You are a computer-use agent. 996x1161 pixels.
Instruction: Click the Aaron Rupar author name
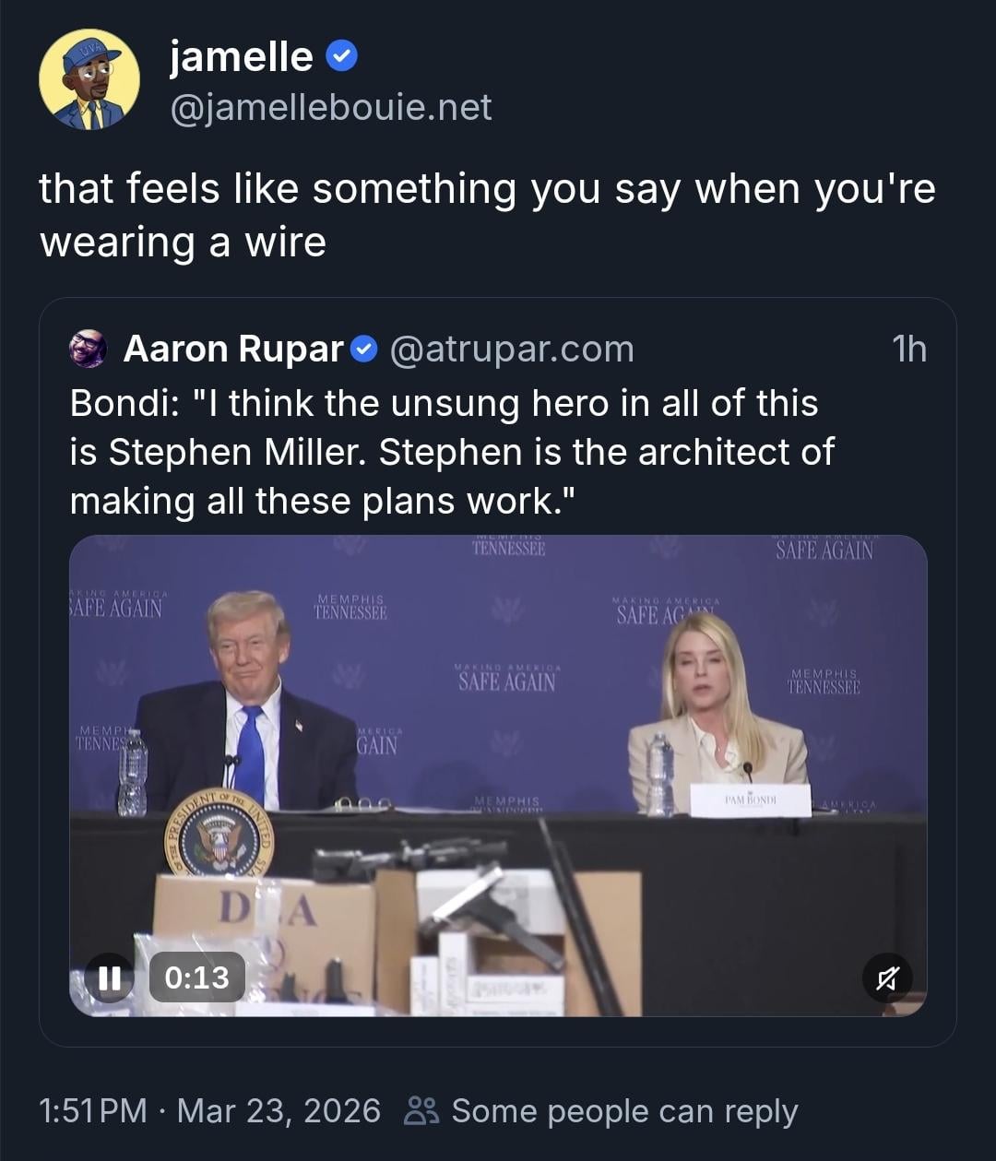[232, 349]
